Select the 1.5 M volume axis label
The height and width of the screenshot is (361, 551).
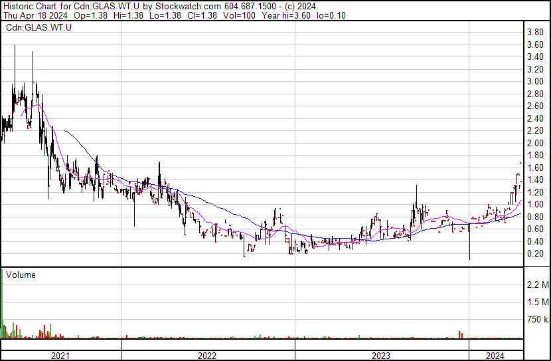tap(536, 302)
